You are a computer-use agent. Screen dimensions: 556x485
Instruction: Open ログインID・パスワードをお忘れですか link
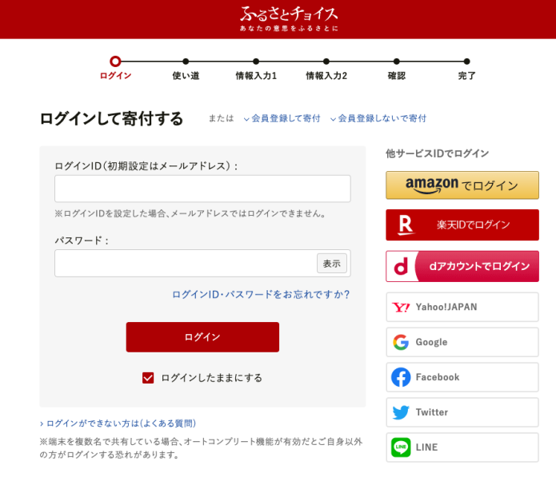point(261,295)
